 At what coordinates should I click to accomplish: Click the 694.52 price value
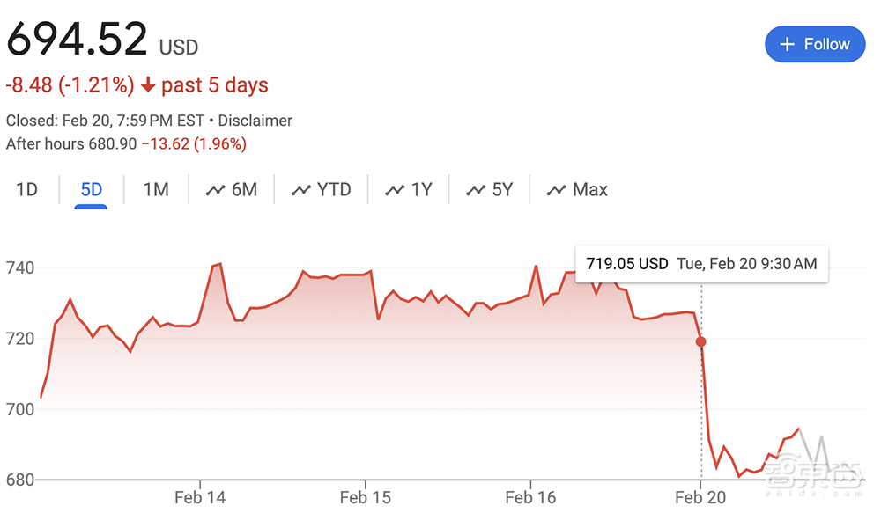tap(77, 40)
